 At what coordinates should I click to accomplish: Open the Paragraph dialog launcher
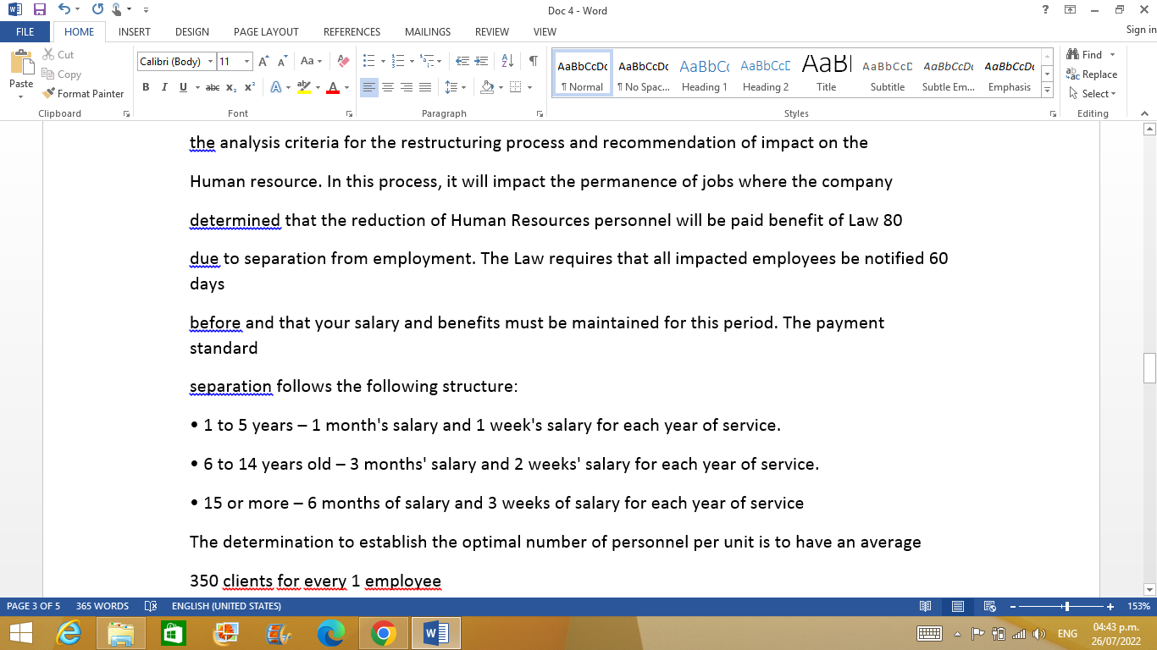(540, 113)
